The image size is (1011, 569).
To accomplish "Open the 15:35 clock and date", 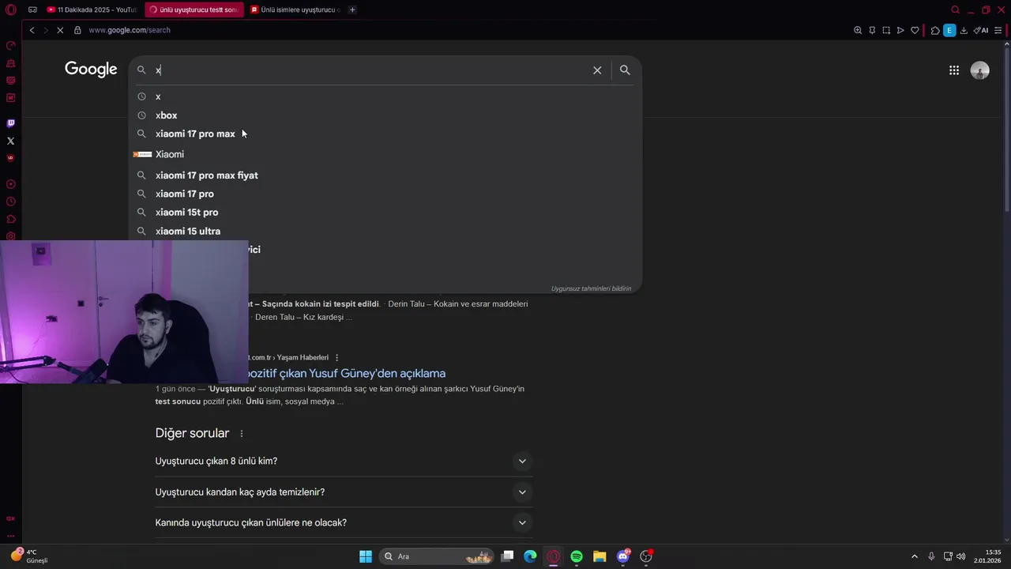I will pyautogui.click(x=987, y=556).
